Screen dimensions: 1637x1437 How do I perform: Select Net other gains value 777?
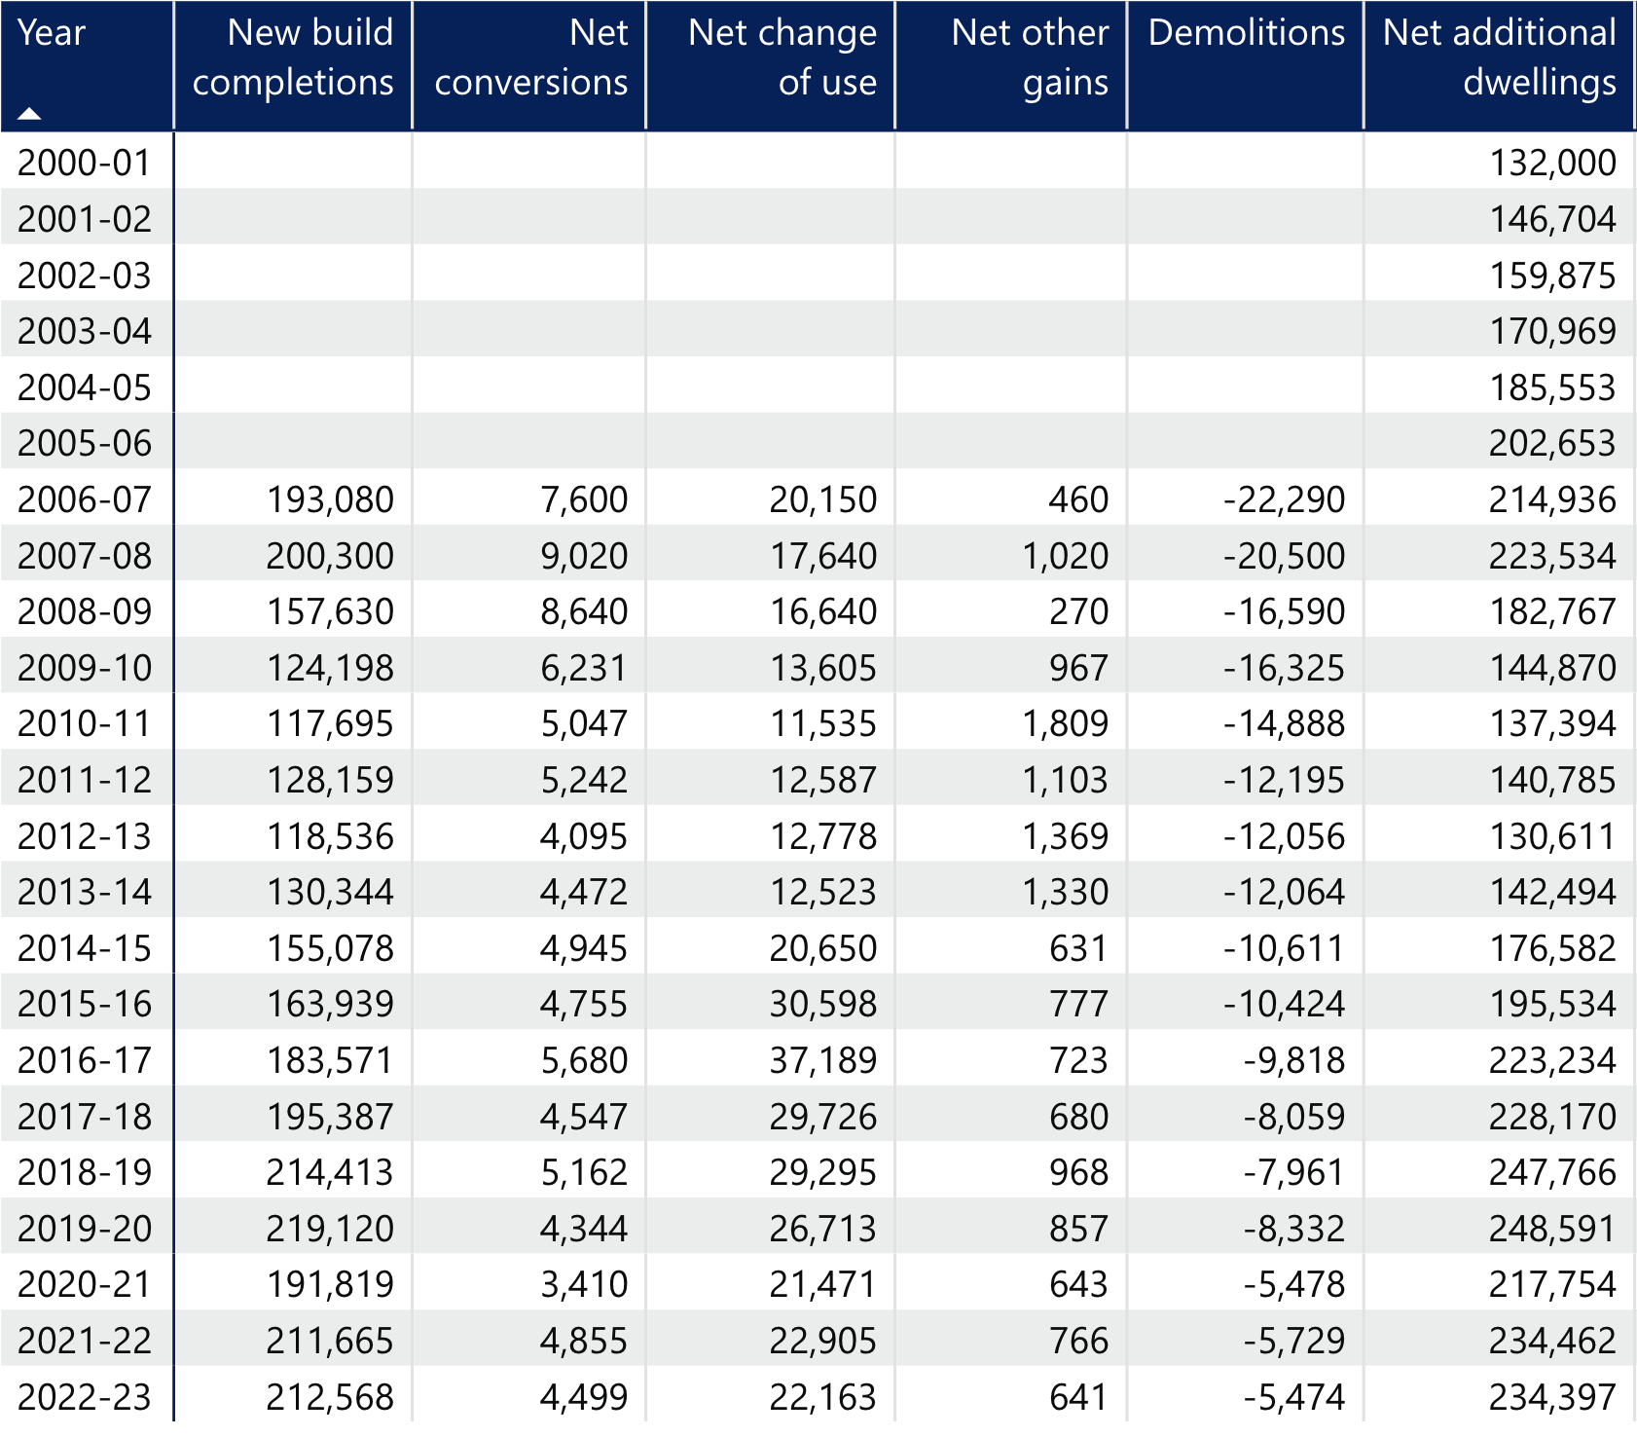(1079, 1004)
